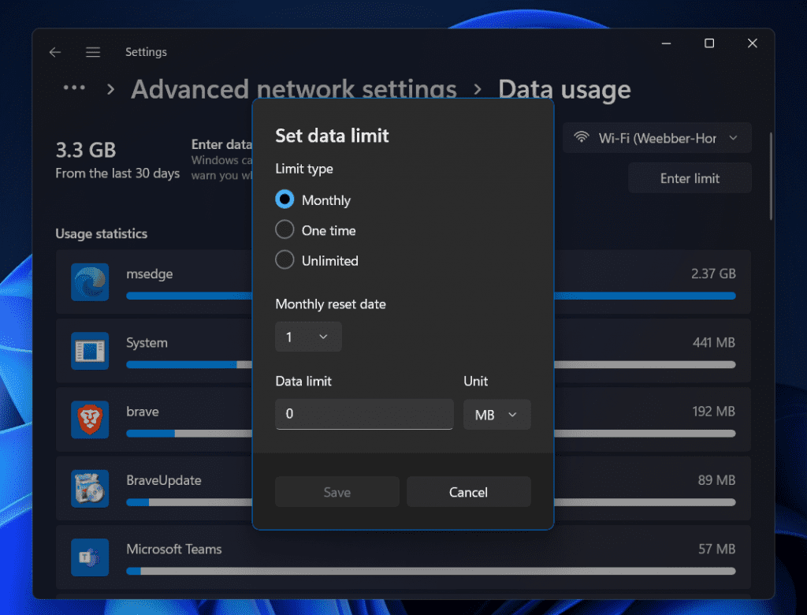
Task: Click the BraveUpdate app icon
Action: click(89, 488)
